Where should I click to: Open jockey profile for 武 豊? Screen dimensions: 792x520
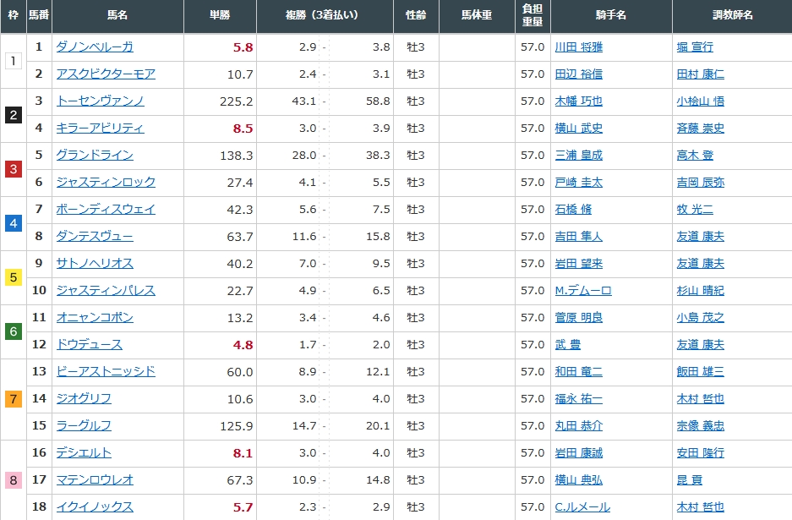click(567, 345)
